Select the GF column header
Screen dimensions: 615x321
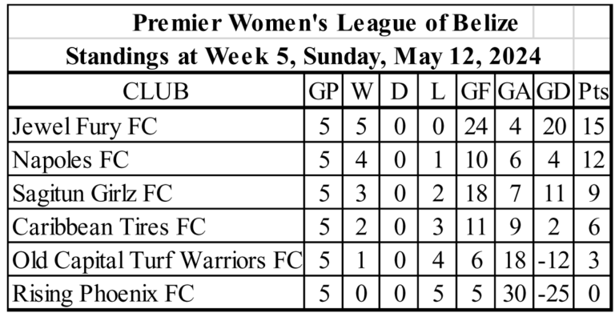coord(476,90)
